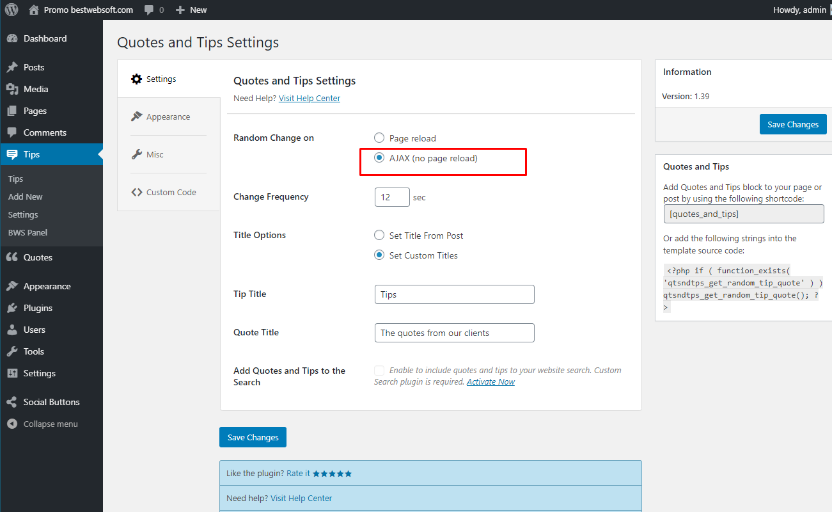The height and width of the screenshot is (512, 832).
Task: Click the Collapse menu arrow icon
Action: 12,424
